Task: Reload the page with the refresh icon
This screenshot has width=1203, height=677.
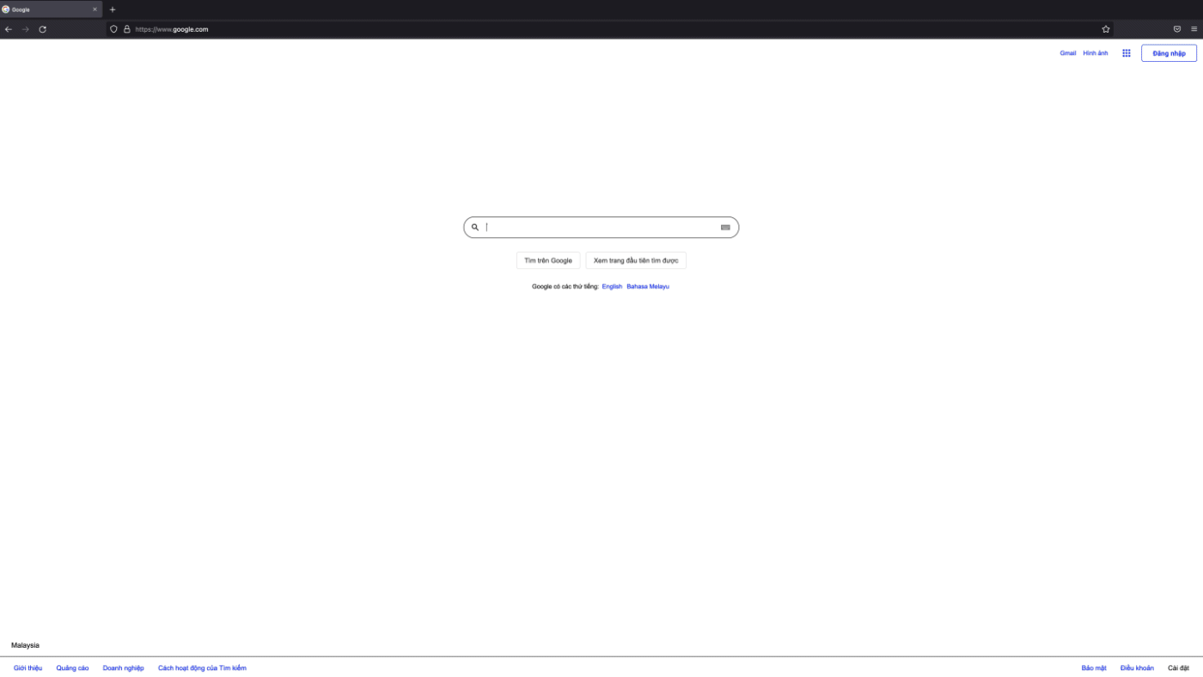Action: tap(42, 29)
